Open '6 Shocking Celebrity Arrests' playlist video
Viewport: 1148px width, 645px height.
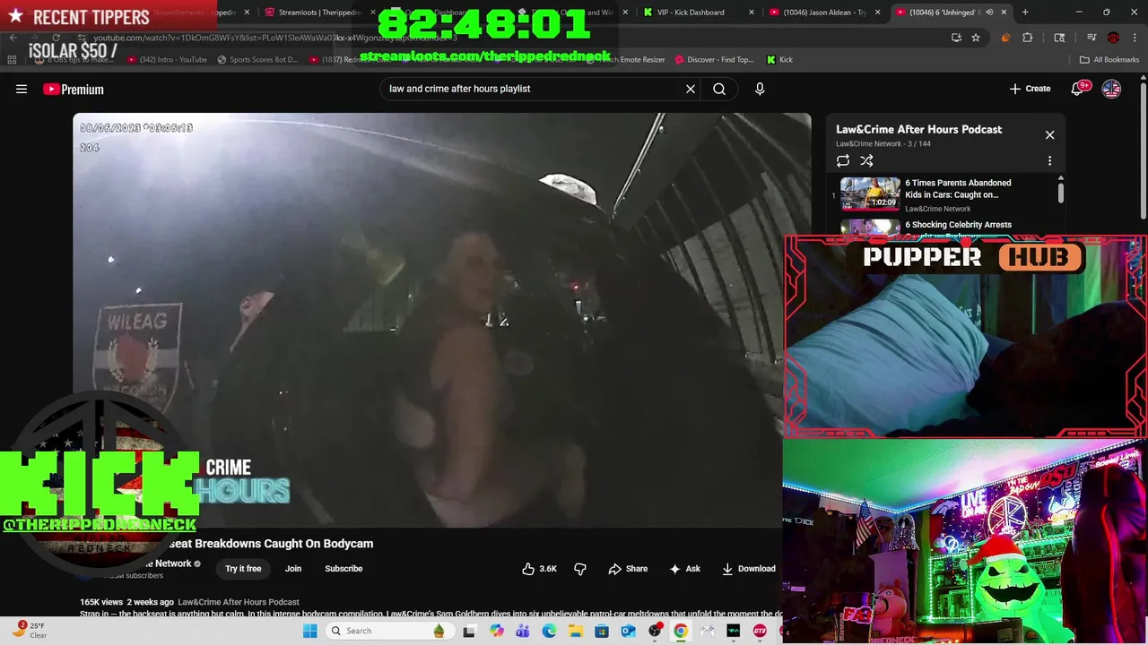(958, 225)
